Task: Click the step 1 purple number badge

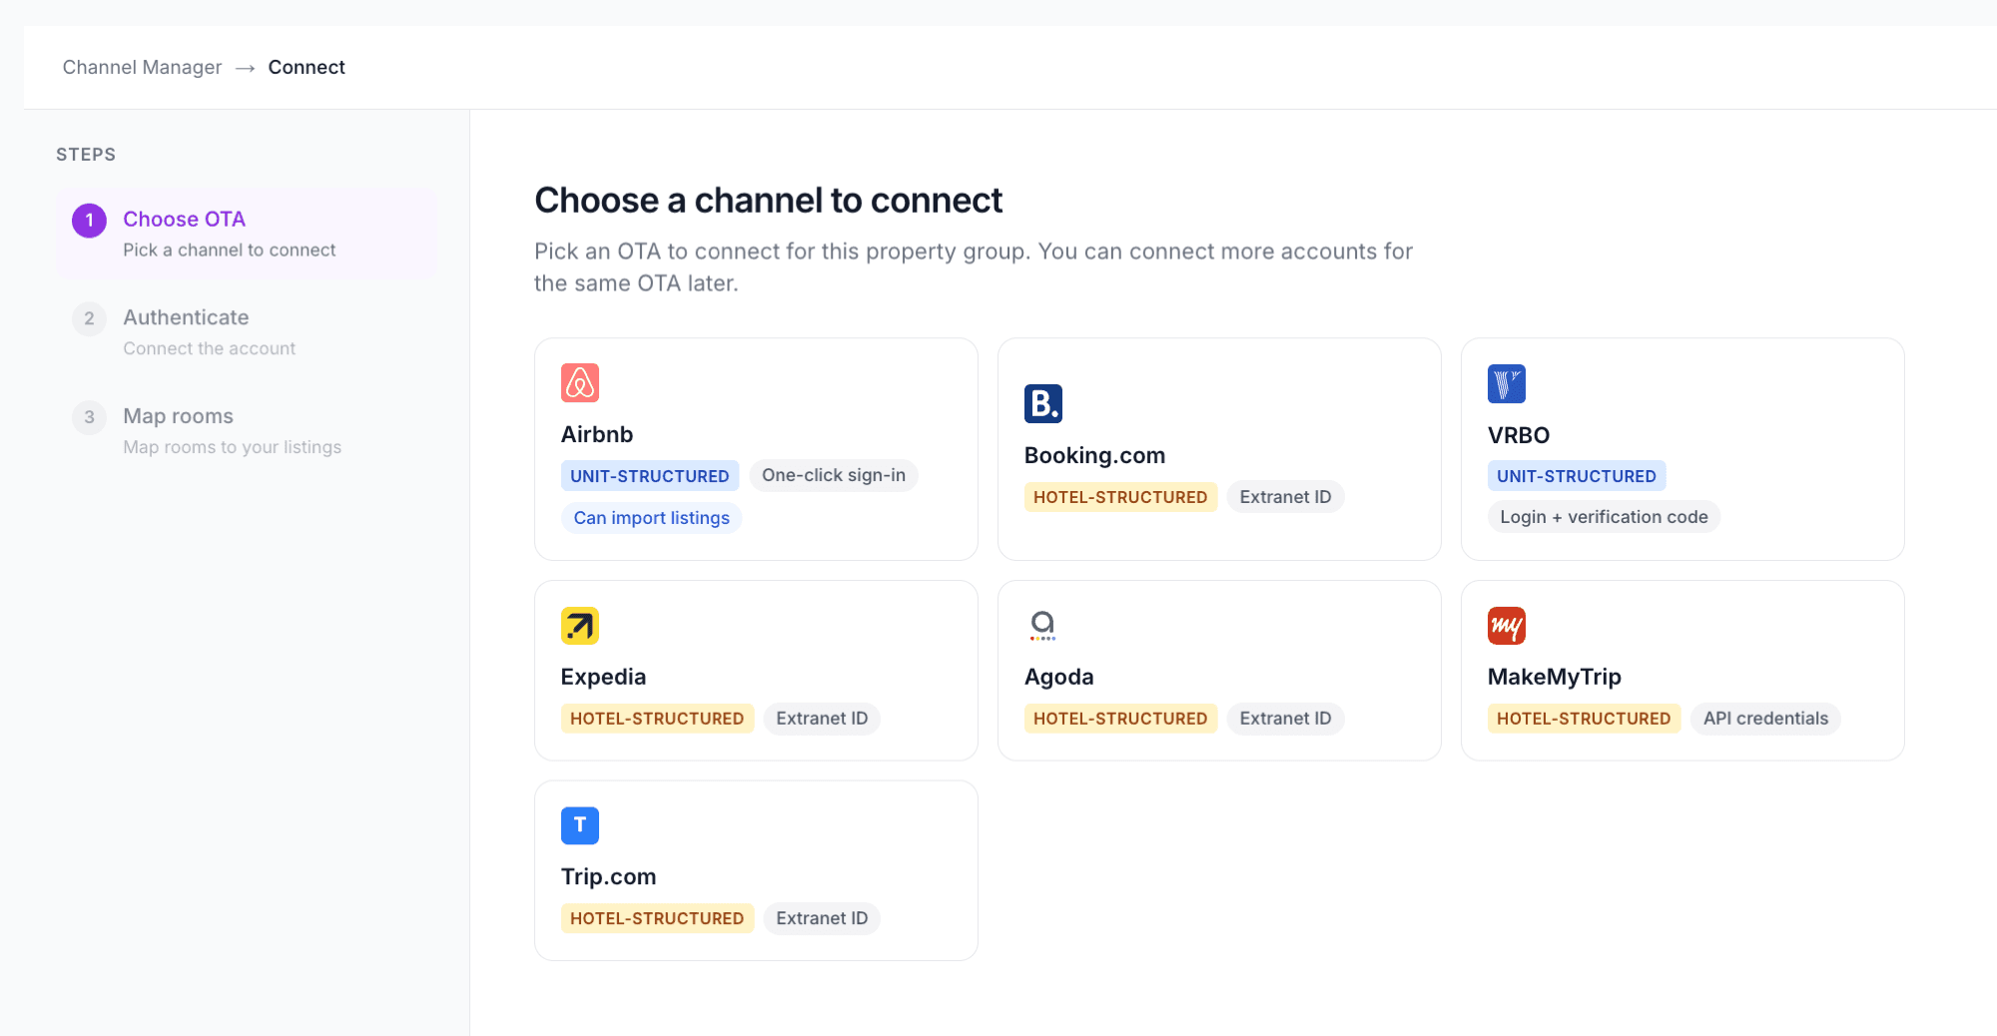Action: click(89, 221)
